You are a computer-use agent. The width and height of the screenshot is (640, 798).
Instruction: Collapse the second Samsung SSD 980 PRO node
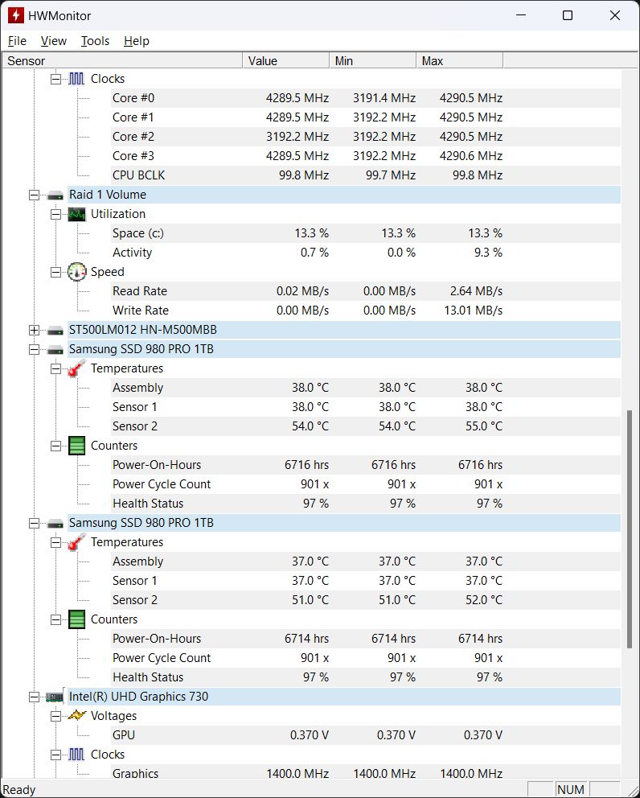click(34, 523)
